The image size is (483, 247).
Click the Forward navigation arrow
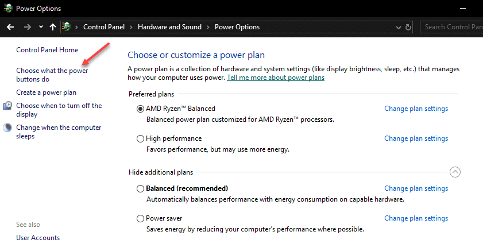(26, 27)
